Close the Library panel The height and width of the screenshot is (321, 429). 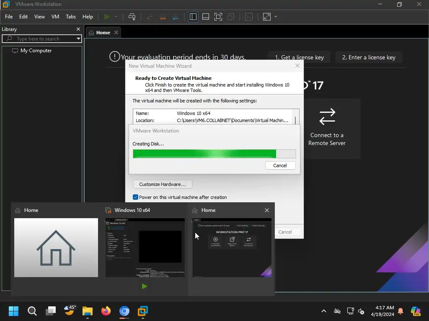tap(78, 29)
